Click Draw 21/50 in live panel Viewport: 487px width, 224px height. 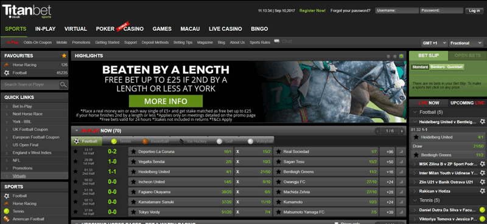448,146
